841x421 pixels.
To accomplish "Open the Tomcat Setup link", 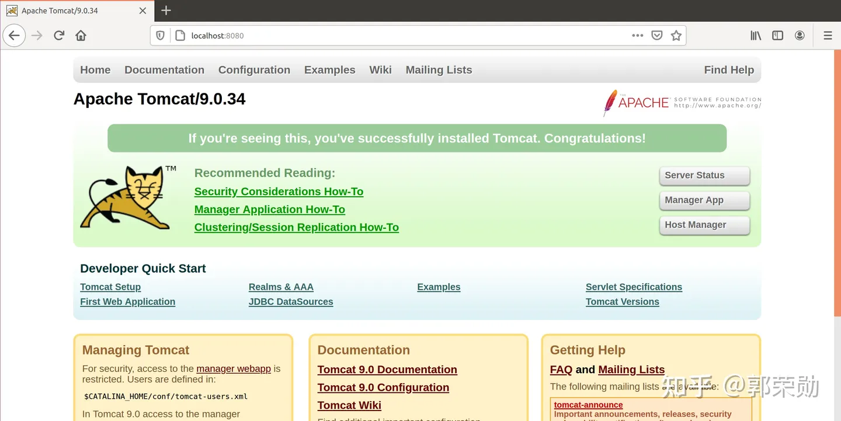I will 110,287.
